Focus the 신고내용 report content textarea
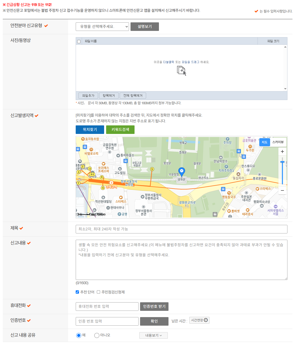The image size is (297, 346). (x=181, y=260)
